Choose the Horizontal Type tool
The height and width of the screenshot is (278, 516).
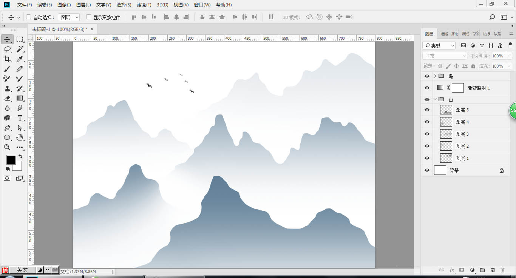(x=20, y=118)
